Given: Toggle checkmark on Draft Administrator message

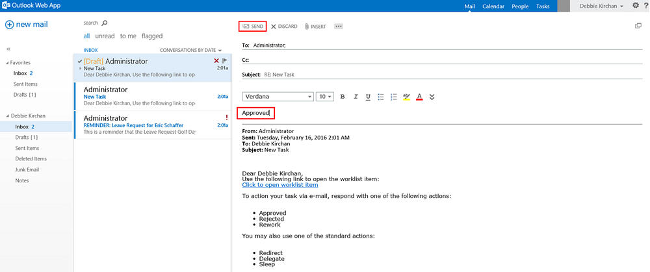Looking at the screenshot, I should [x=79, y=61].
